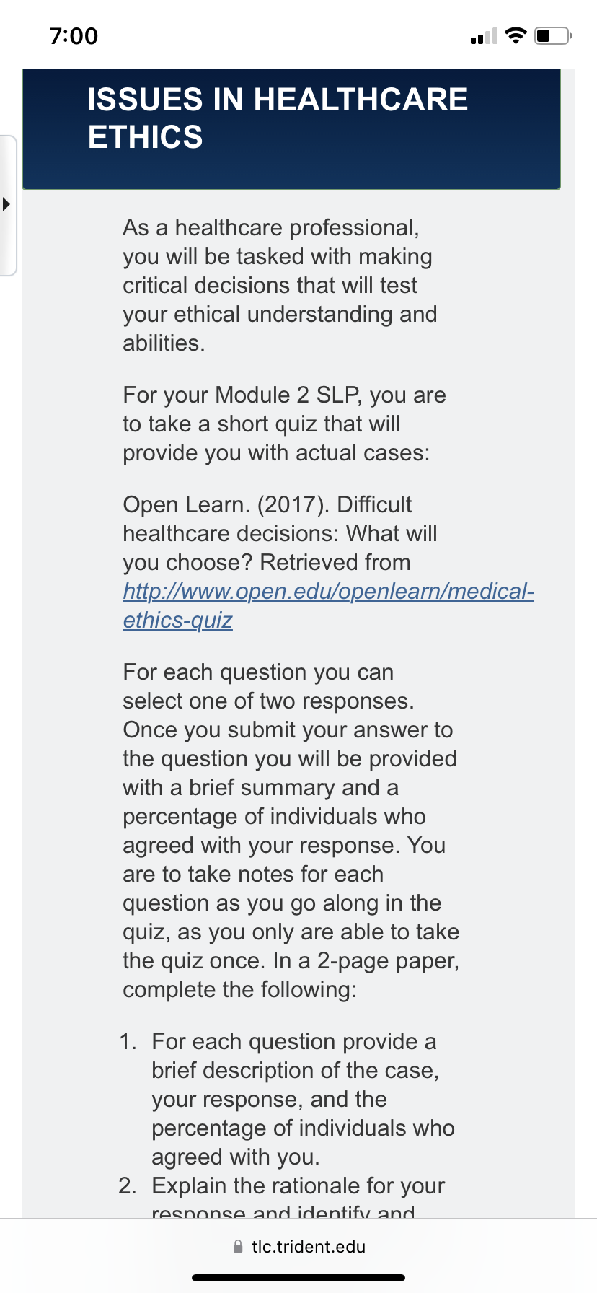
Task: Click the Issues in Healthcare Ethics header
Action: click(291, 130)
